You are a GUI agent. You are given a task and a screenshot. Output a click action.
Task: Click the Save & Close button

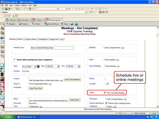pos(51,24)
